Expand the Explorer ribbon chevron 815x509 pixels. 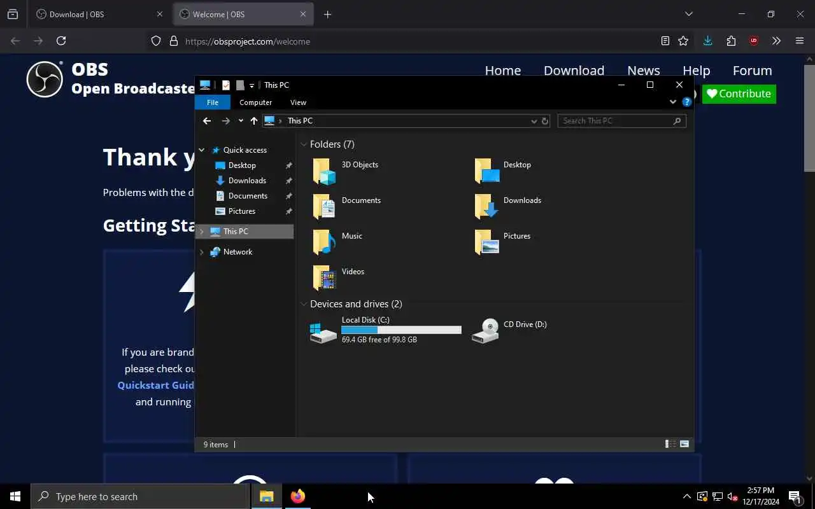pos(673,102)
